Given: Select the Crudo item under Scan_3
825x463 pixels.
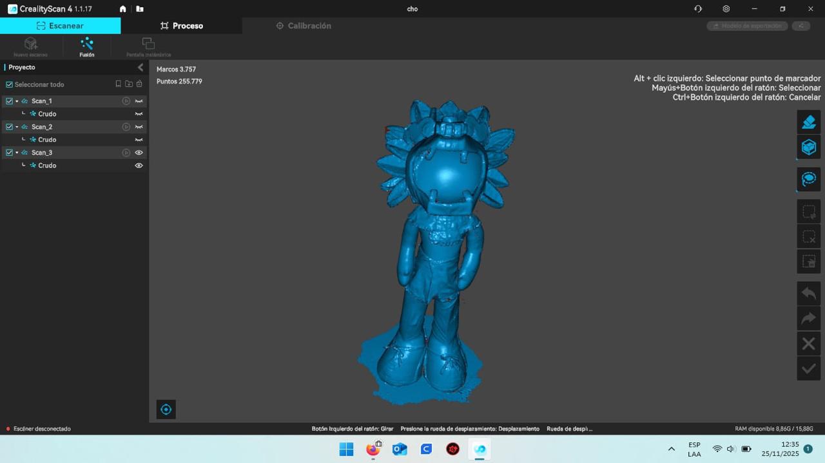Looking at the screenshot, I should (47, 165).
